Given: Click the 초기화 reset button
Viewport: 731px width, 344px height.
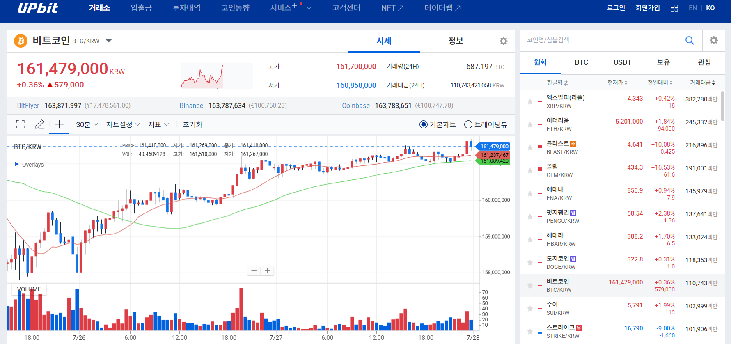Looking at the screenshot, I should pos(192,124).
